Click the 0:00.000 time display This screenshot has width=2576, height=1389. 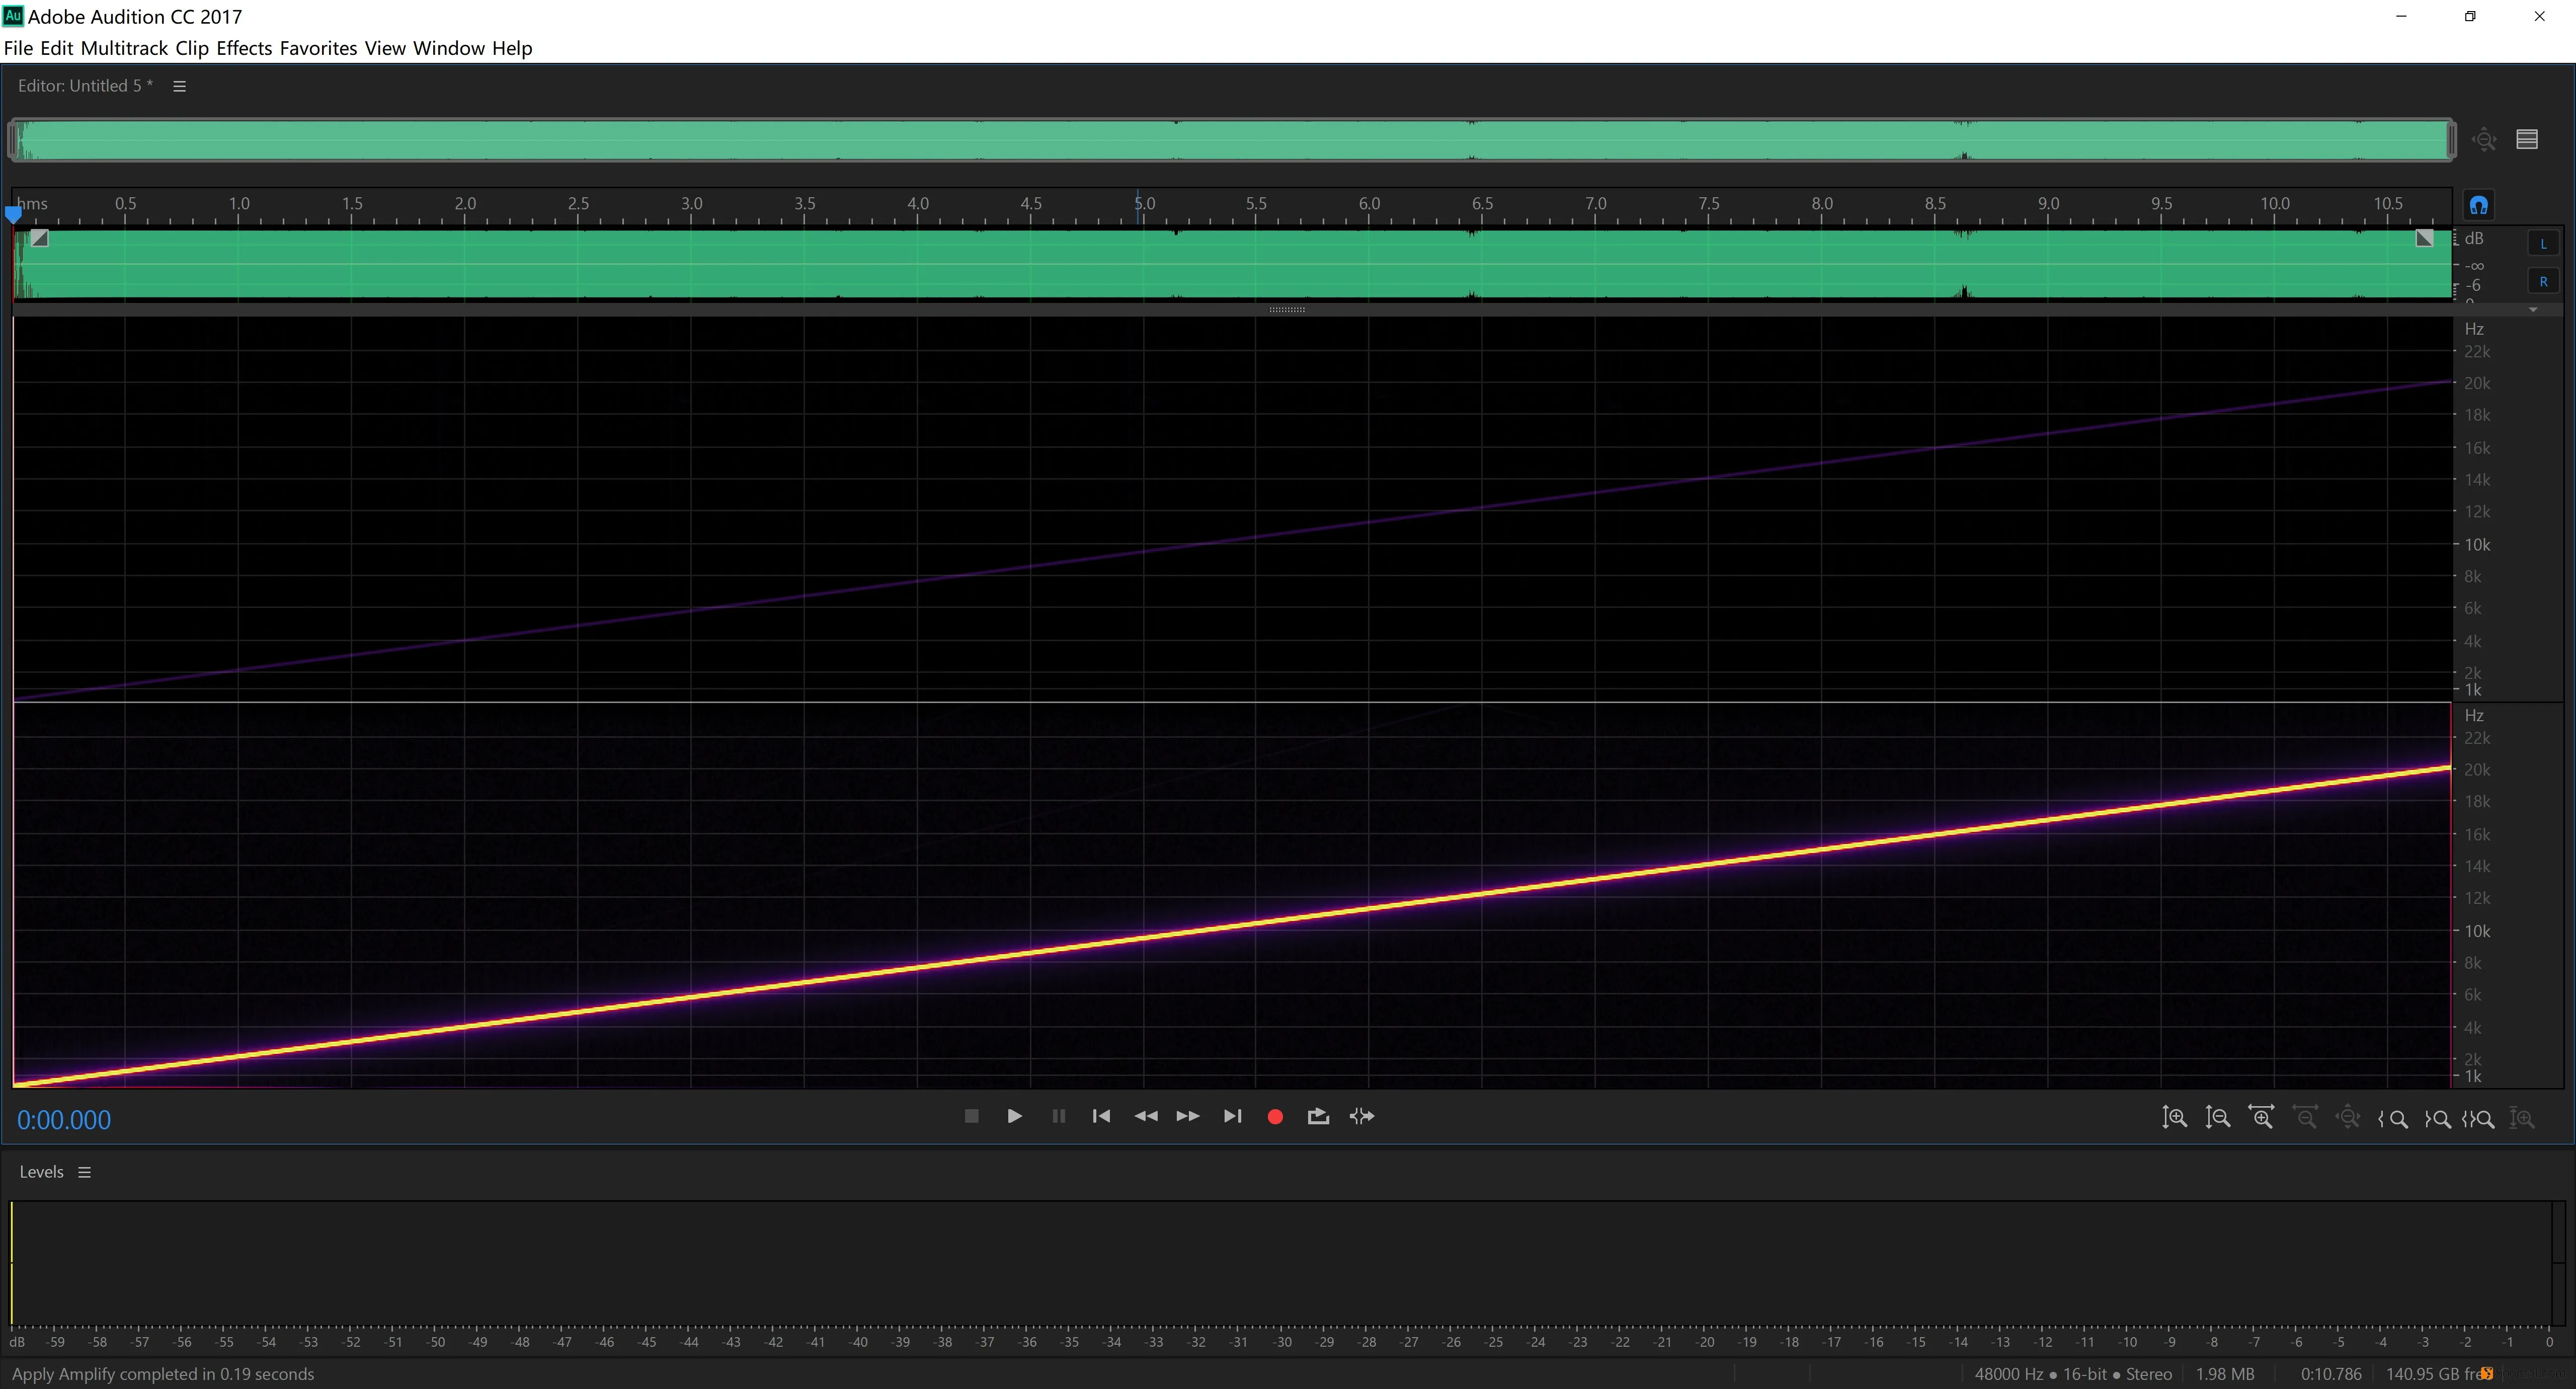click(64, 1120)
